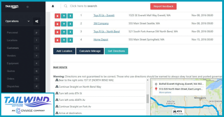The image size is (224, 117).
Task: Click the Add Location button
Action: (64, 51)
